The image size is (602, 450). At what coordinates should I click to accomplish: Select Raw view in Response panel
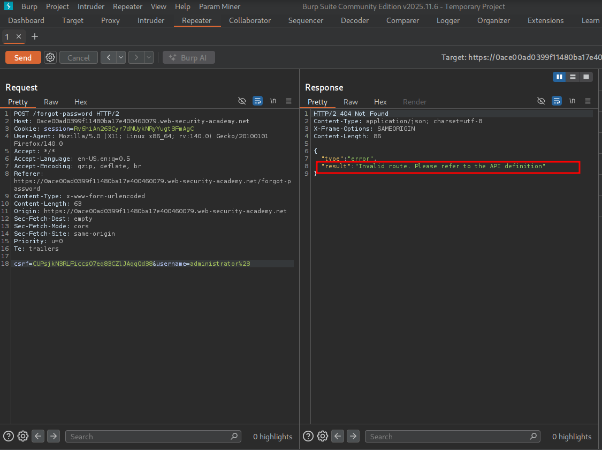pos(350,102)
